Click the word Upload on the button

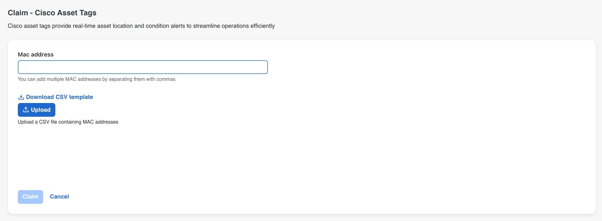pos(41,110)
